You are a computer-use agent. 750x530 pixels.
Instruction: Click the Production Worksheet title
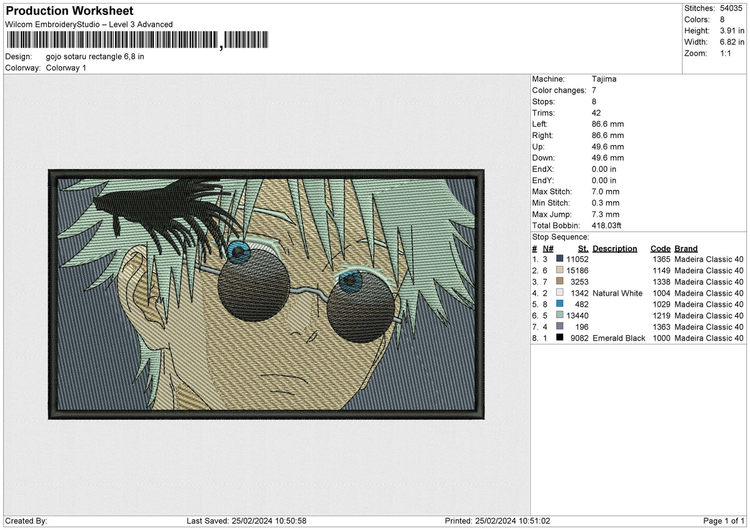click(69, 11)
